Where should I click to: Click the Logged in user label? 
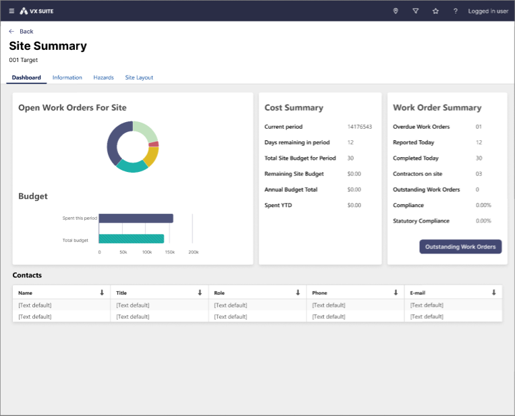488,11
